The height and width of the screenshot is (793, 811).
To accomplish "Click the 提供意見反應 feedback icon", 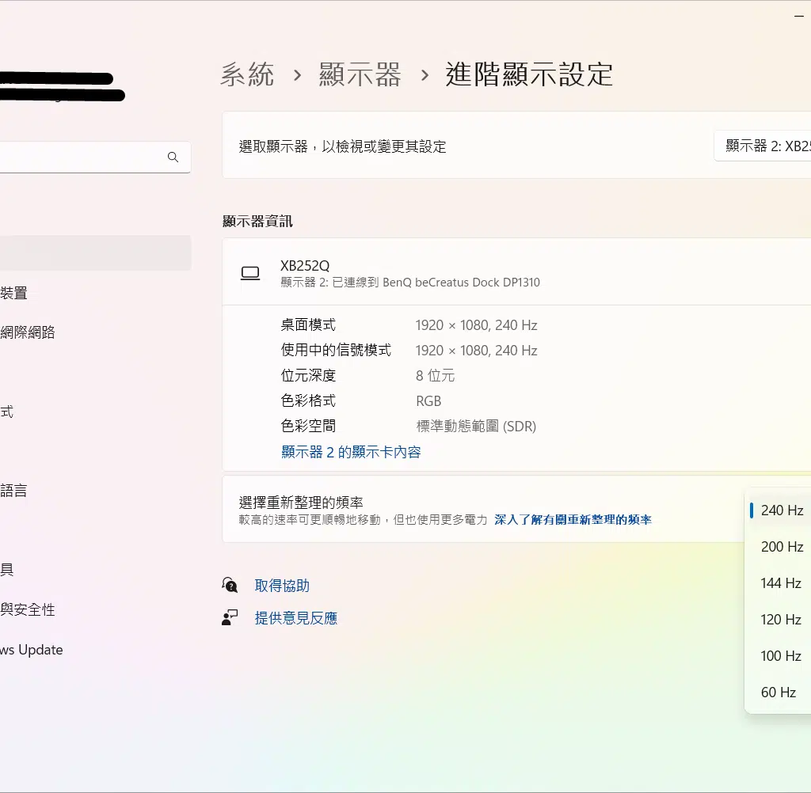I will 230,618.
